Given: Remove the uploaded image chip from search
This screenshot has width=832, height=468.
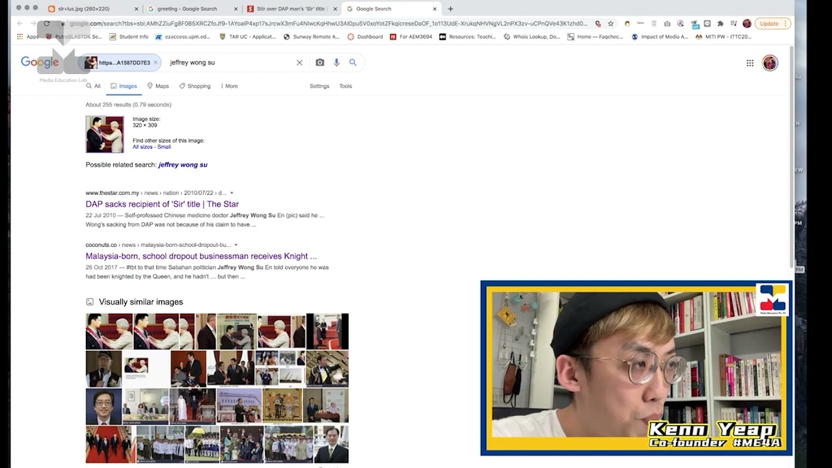Looking at the screenshot, I should point(155,63).
